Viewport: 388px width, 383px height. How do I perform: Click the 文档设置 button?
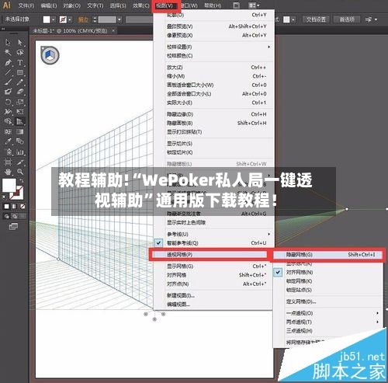coord(316,19)
